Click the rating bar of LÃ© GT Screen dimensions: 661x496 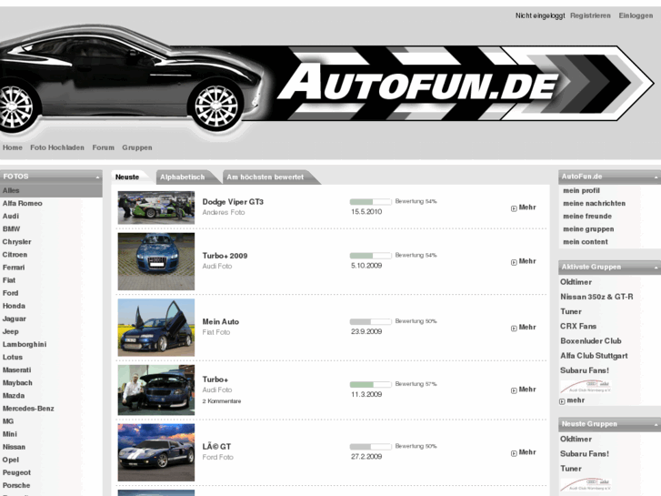(371, 447)
